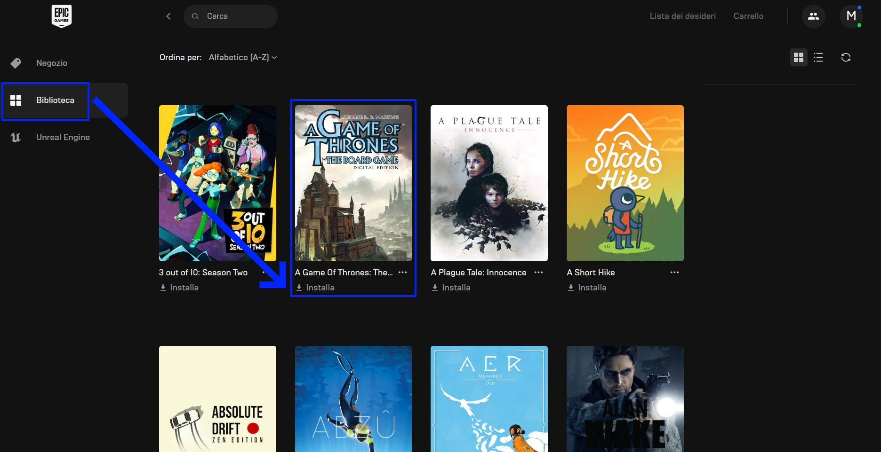Click the search magnifier icon
The height and width of the screenshot is (452, 881).
[195, 16]
